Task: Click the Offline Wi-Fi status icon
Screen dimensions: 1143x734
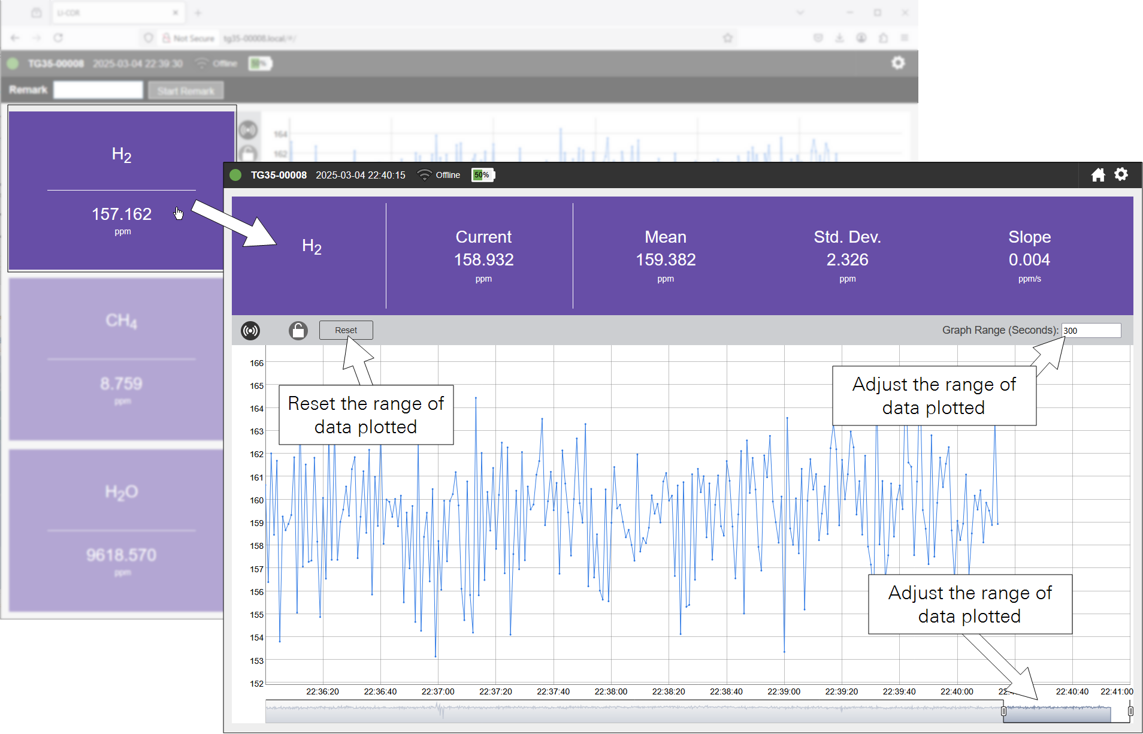Action: 424,175
